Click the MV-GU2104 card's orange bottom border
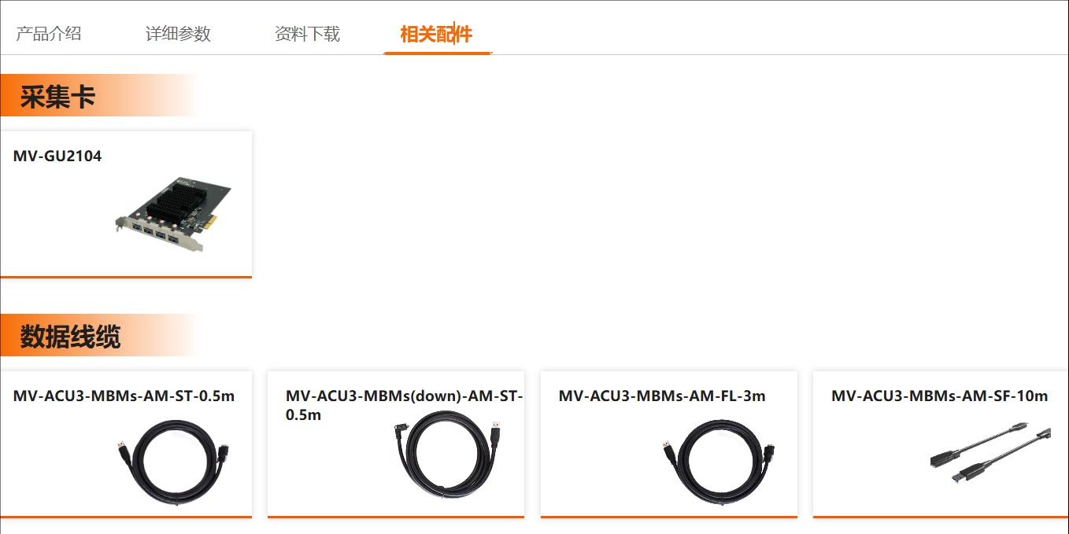This screenshot has width=1069, height=534. click(126, 277)
